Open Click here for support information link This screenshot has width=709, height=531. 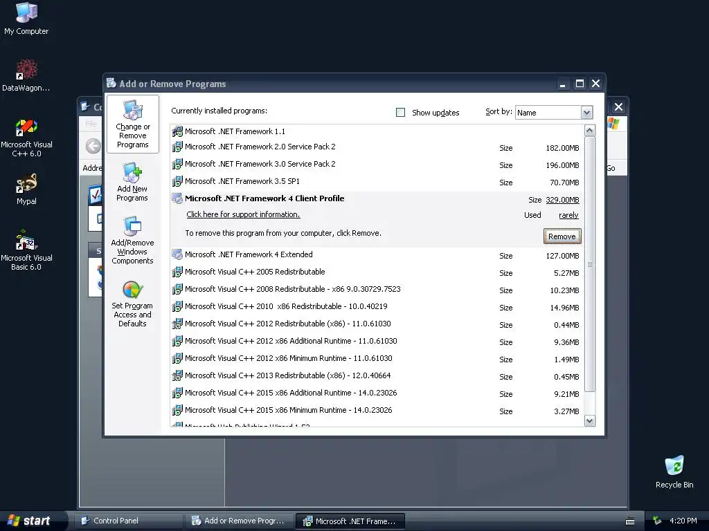pyautogui.click(x=243, y=214)
